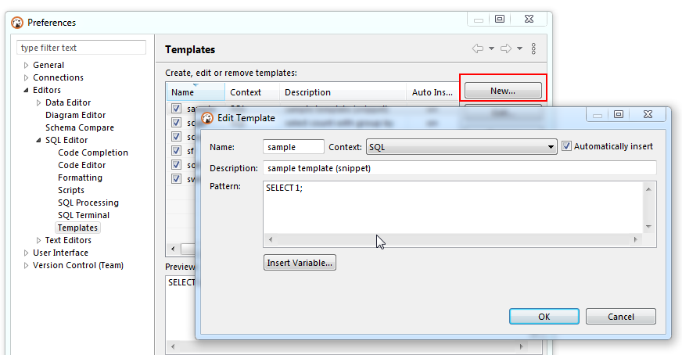Click Pattern horizontal scrollbar right arrow

click(x=635, y=240)
